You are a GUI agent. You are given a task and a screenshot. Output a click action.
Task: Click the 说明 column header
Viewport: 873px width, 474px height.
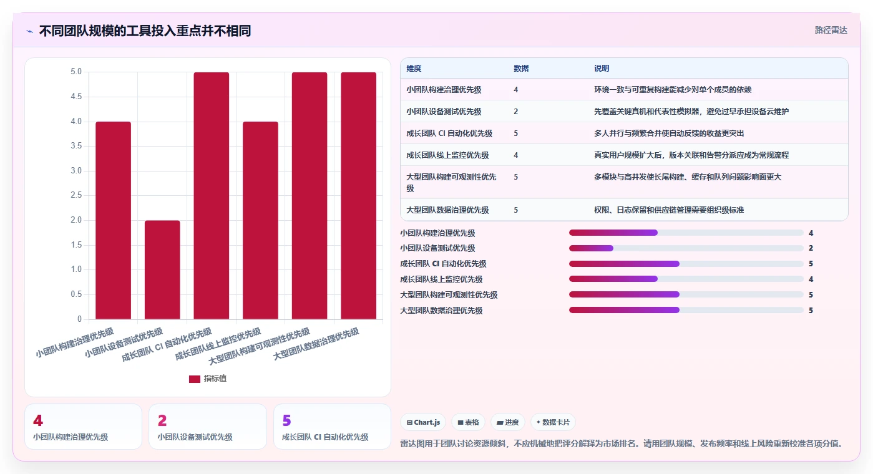602,69
